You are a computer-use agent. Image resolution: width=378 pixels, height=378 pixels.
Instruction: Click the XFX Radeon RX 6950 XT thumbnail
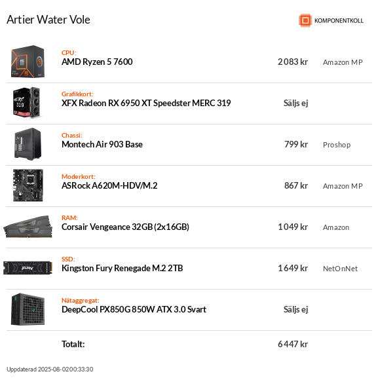(x=27, y=103)
